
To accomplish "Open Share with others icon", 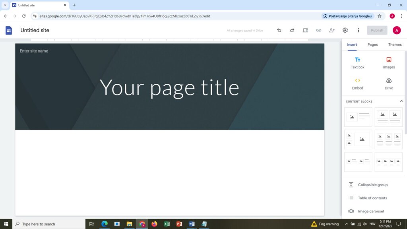I will (x=332, y=30).
